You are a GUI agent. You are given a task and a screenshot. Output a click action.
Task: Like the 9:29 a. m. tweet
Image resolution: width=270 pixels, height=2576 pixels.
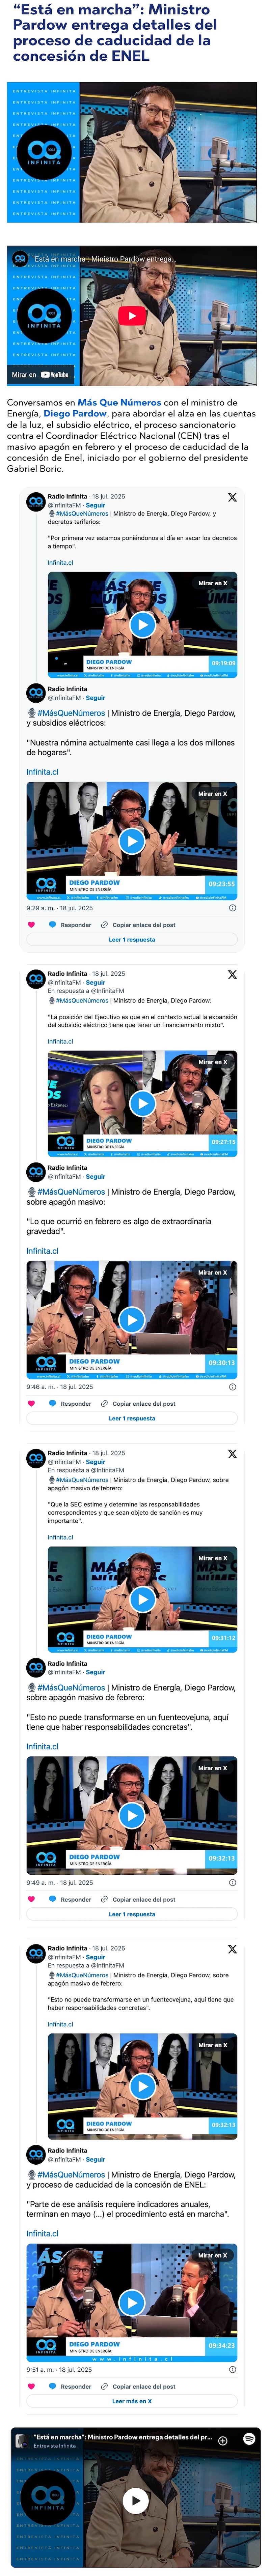coord(31,925)
